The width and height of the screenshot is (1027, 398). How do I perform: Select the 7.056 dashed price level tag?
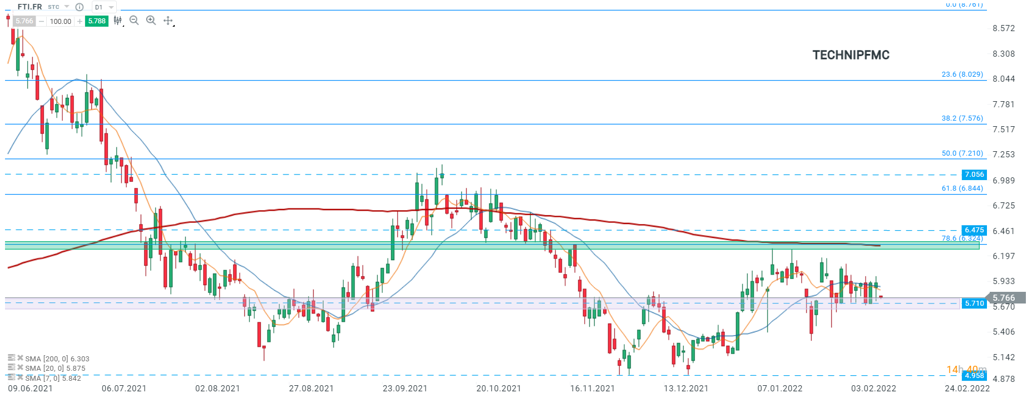[974, 175]
